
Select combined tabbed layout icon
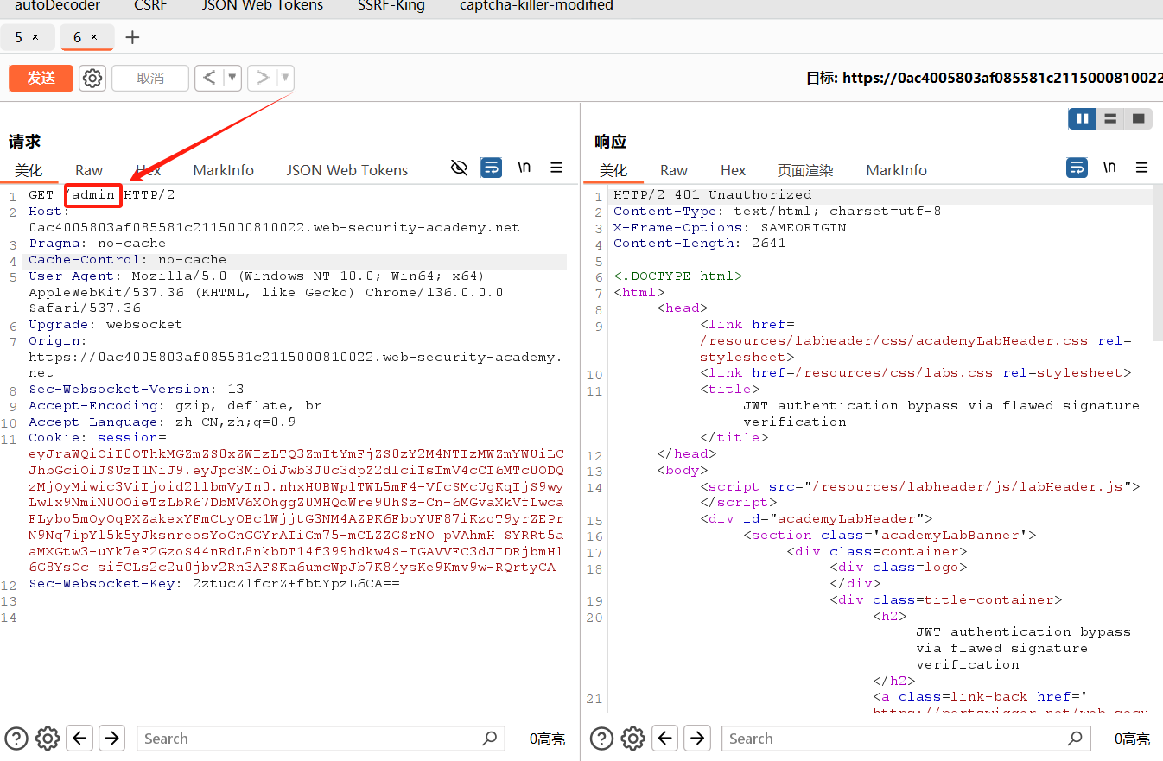(1139, 118)
